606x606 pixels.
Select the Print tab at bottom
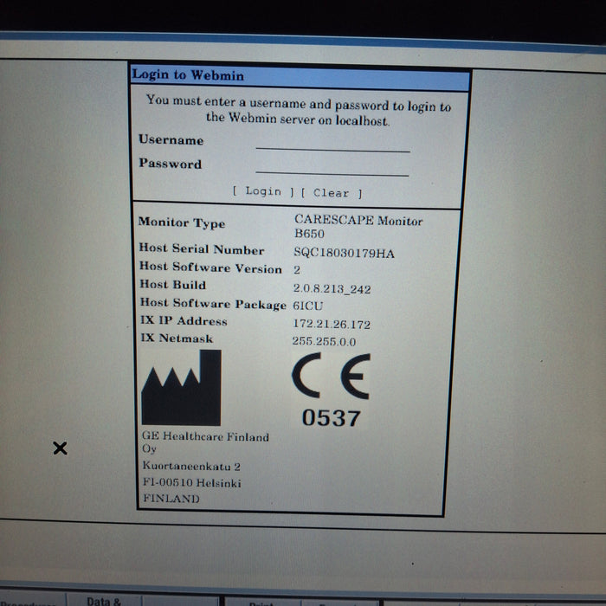260,603
